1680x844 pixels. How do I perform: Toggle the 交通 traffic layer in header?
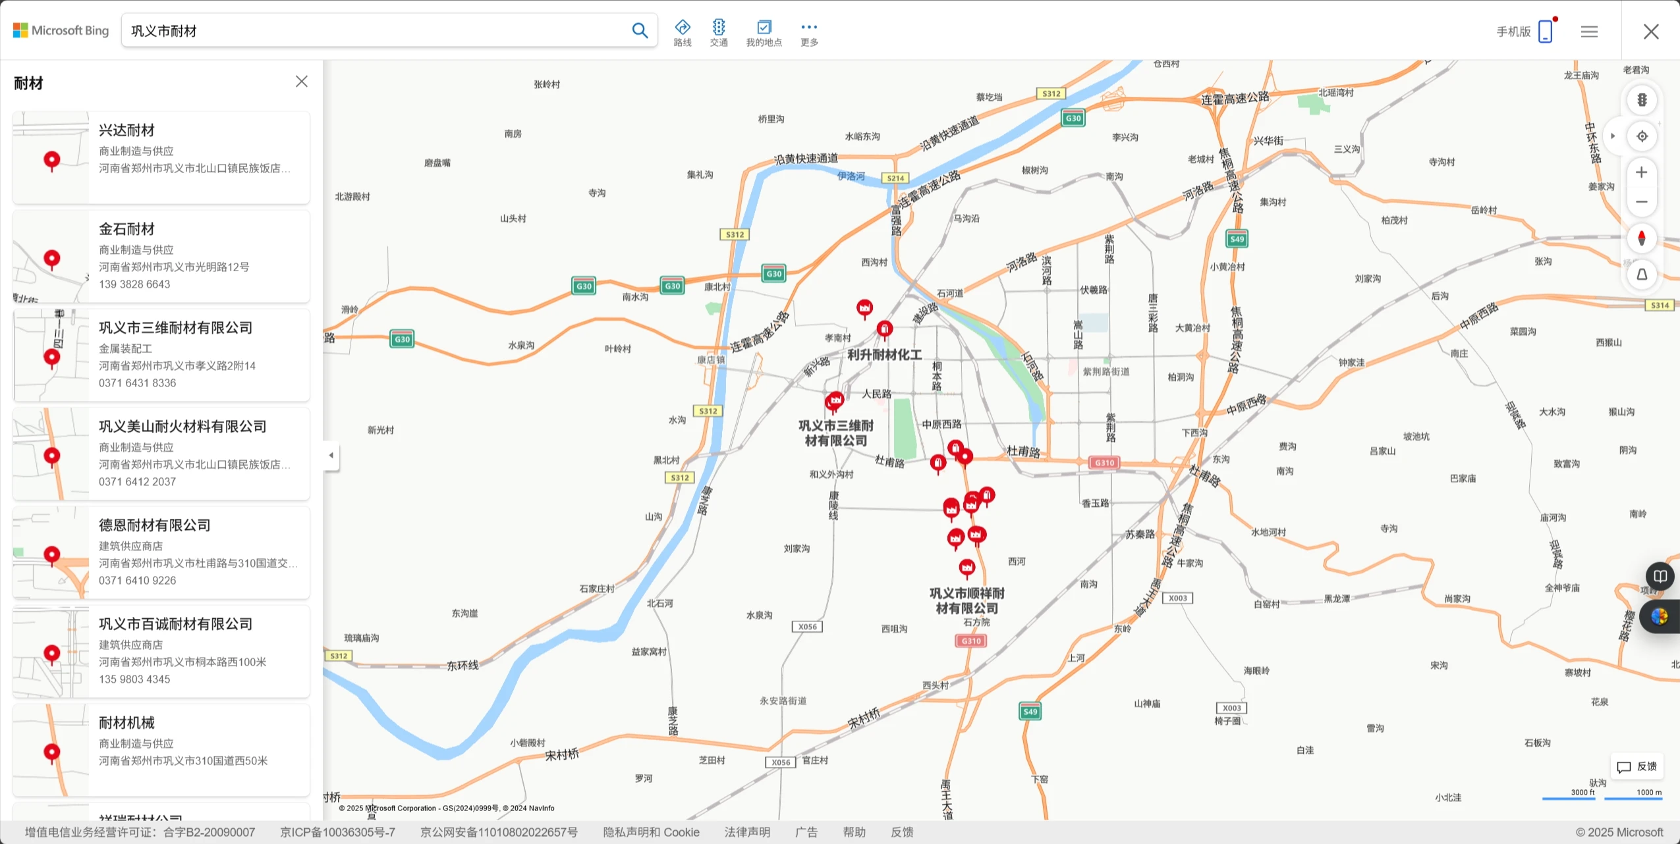coord(719,32)
